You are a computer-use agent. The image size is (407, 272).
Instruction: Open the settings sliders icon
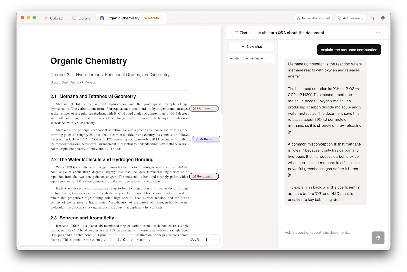point(372,18)
